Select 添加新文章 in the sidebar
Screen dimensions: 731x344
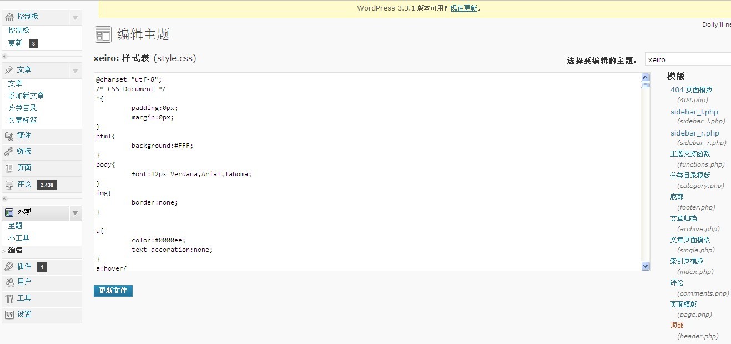click(26, 96)
